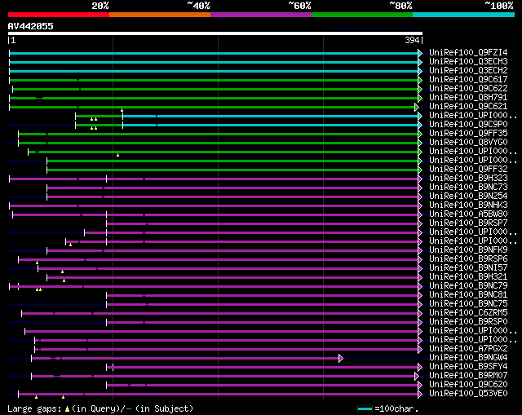Click the UniRef100_Q8H791 label
The image size is (522, 415).
pyautogui.click(x=468, y=97)
